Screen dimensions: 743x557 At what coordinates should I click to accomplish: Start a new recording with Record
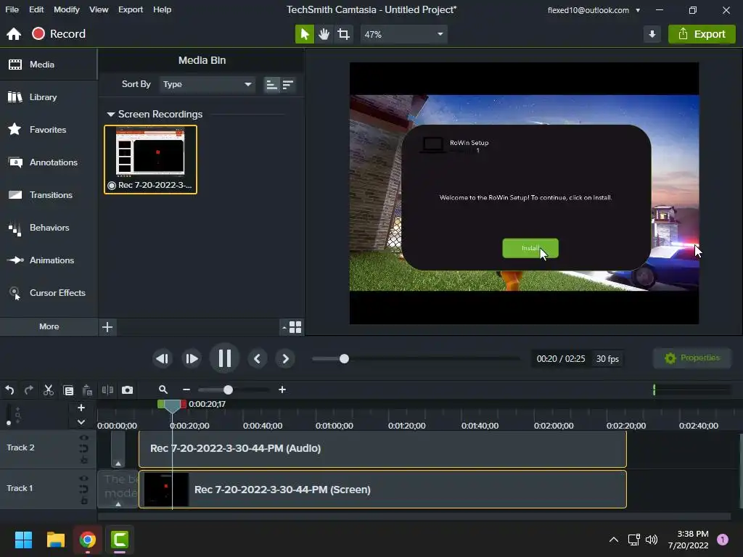[x=58, y=34]
